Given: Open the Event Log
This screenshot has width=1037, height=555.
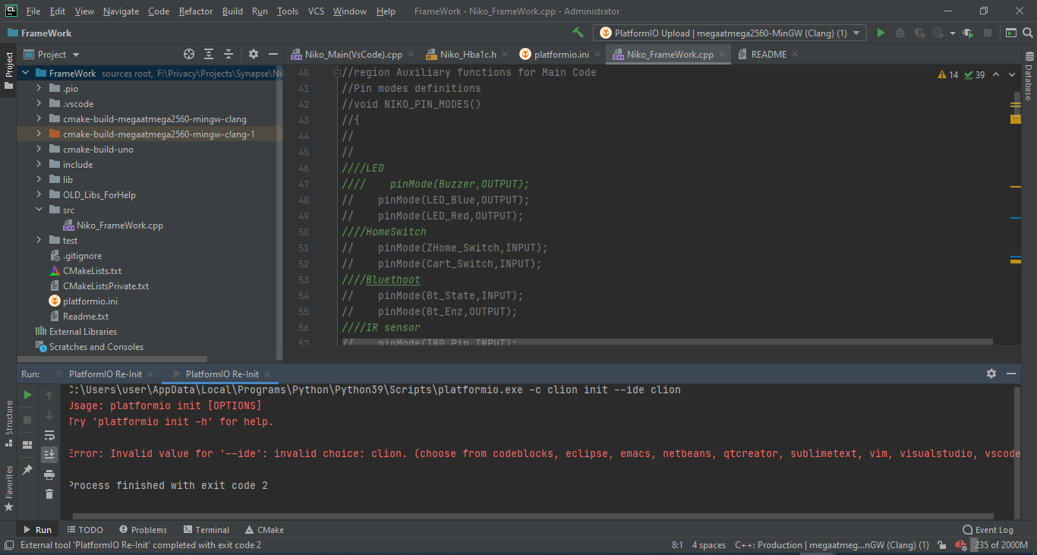Looking at the screenshot, I should (988, 530).
